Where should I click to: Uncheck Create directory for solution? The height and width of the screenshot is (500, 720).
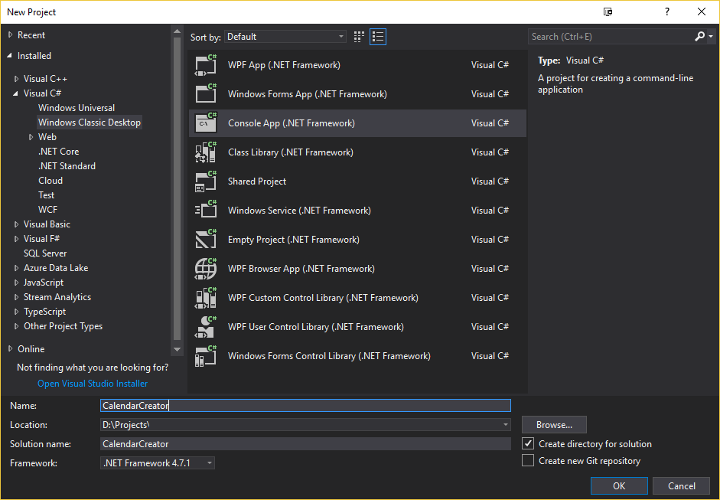(528, 443)
